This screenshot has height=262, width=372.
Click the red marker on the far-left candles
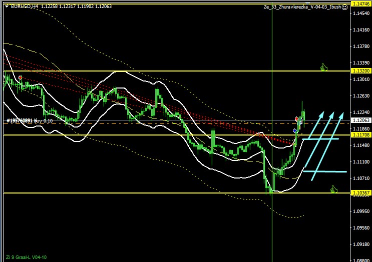coord(20,77)
